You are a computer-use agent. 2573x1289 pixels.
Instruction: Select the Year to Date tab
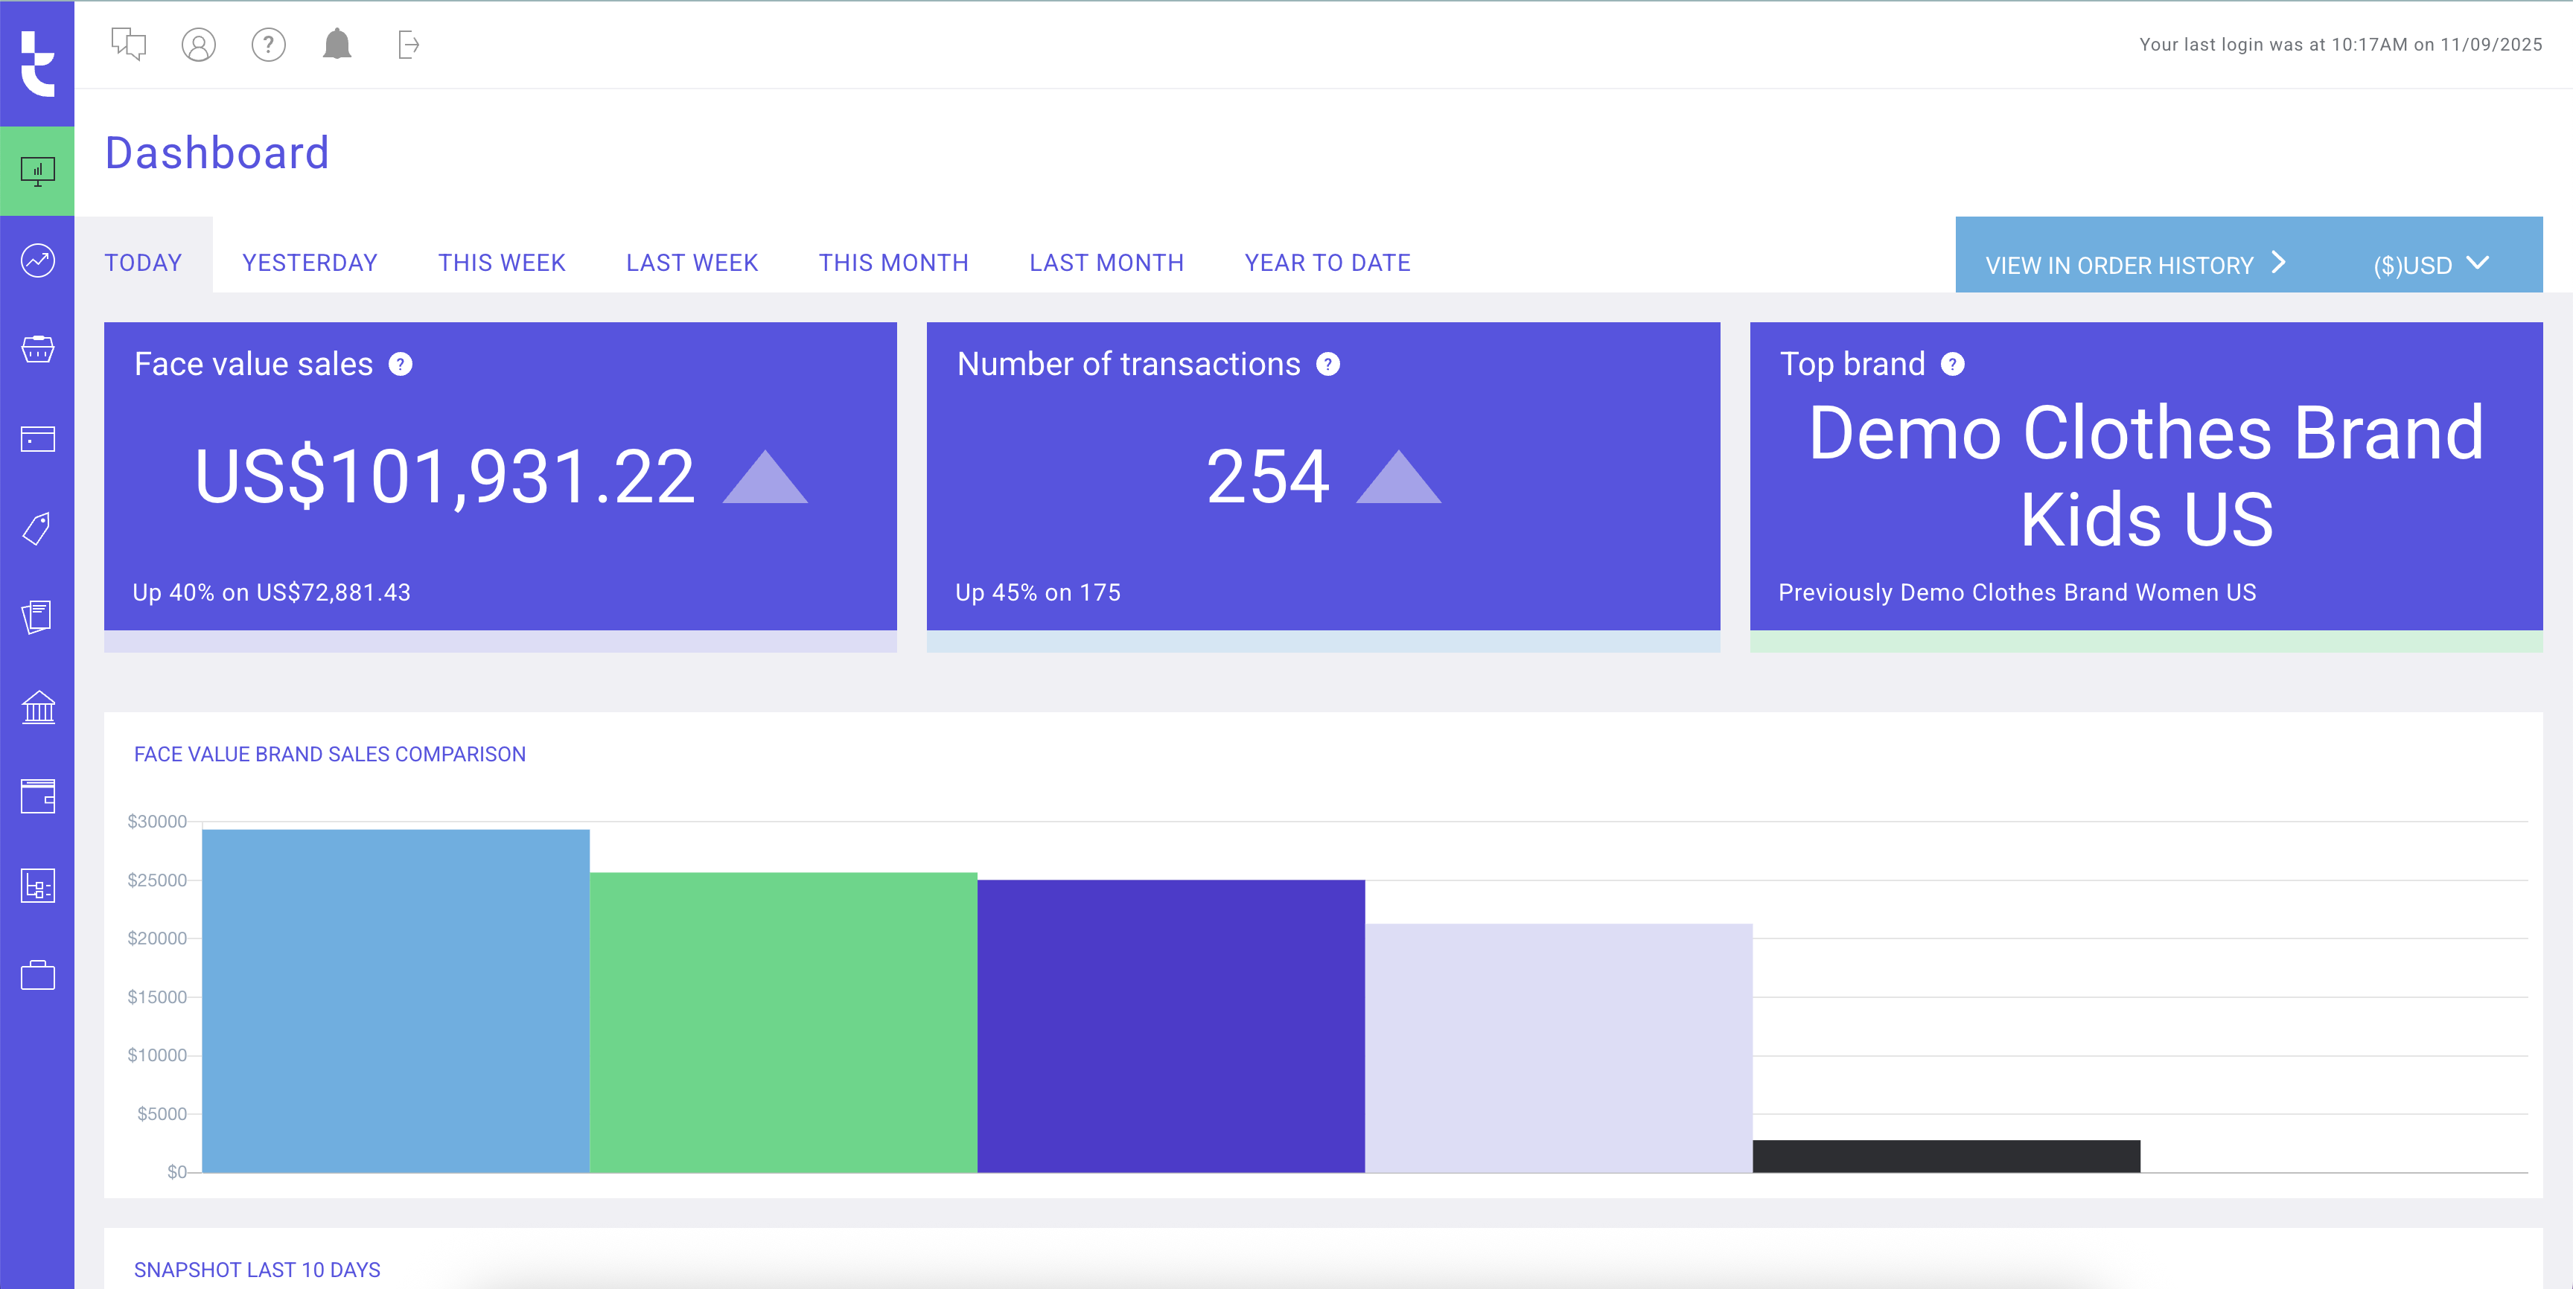coord(1327,263)
